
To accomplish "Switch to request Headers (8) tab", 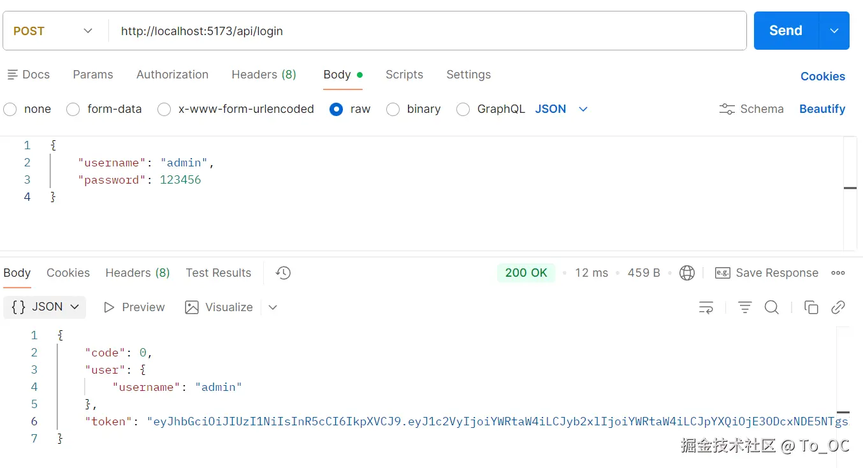I will (x=264, y=75).
